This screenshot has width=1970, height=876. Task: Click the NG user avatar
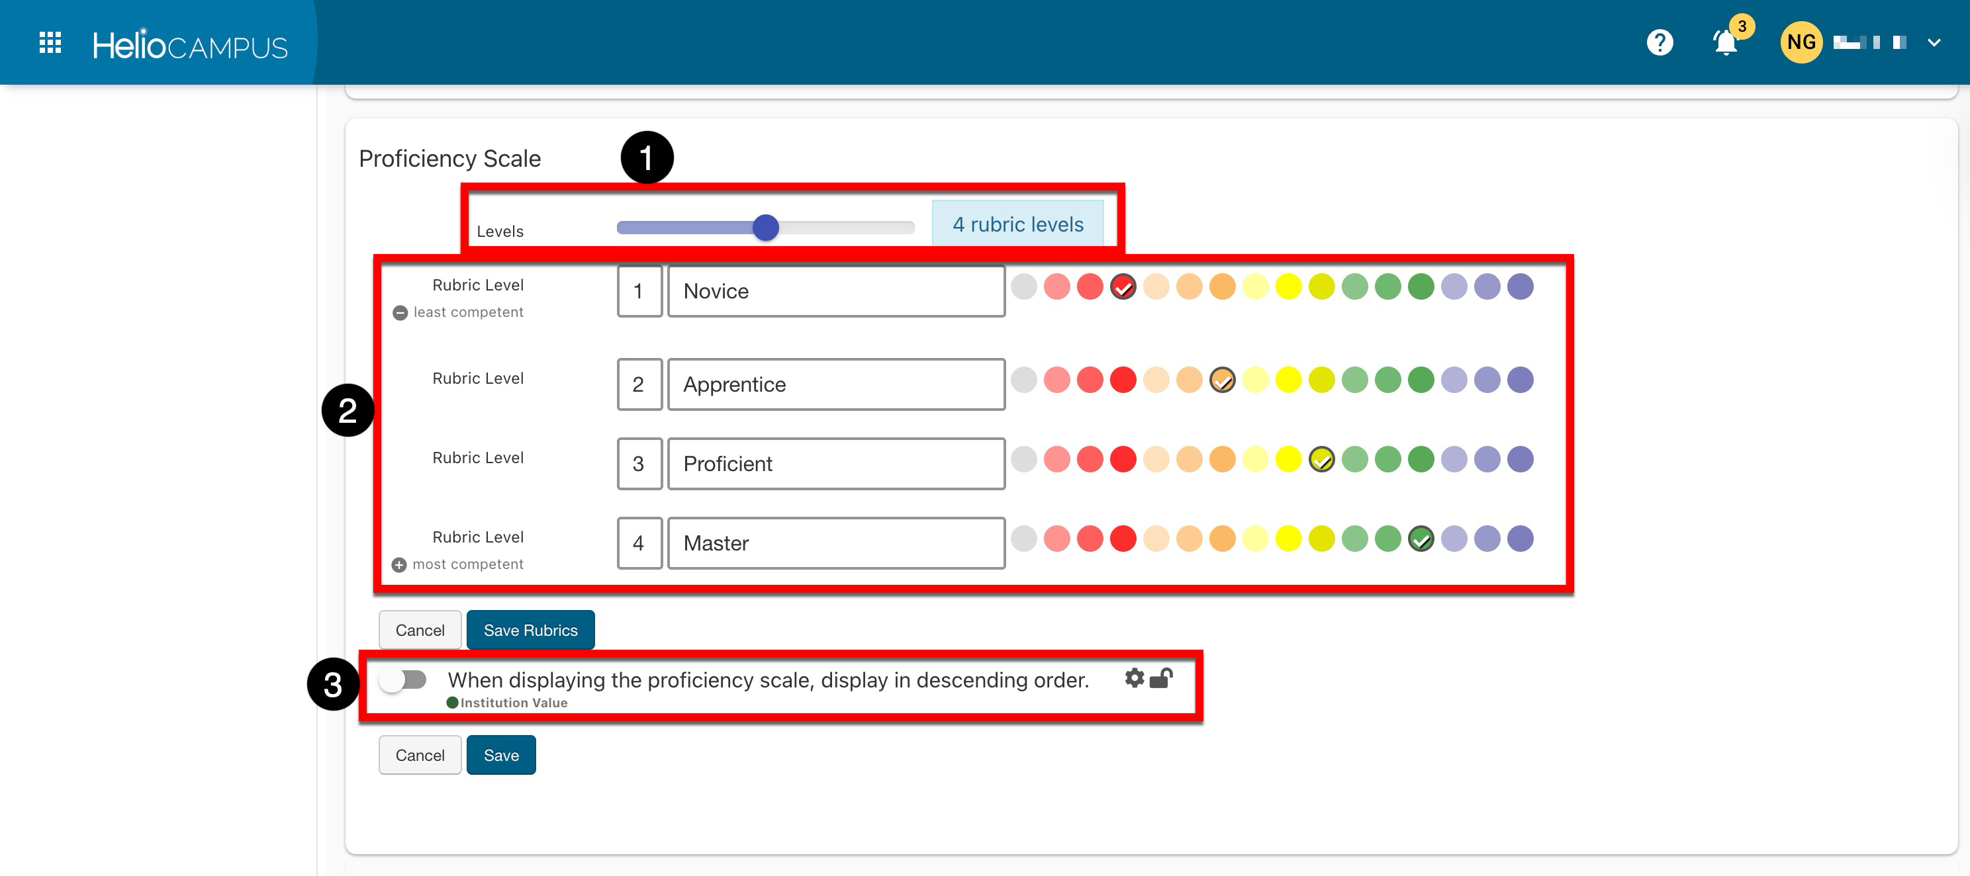click(1801, 43)
